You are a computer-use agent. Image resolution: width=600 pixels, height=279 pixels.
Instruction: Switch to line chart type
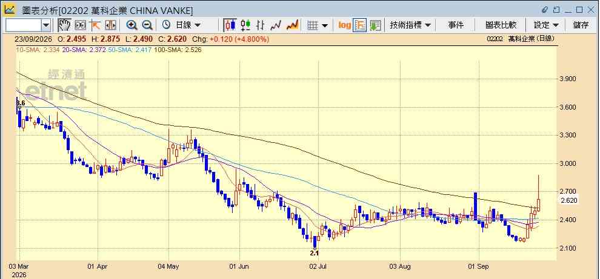point(276,25)
